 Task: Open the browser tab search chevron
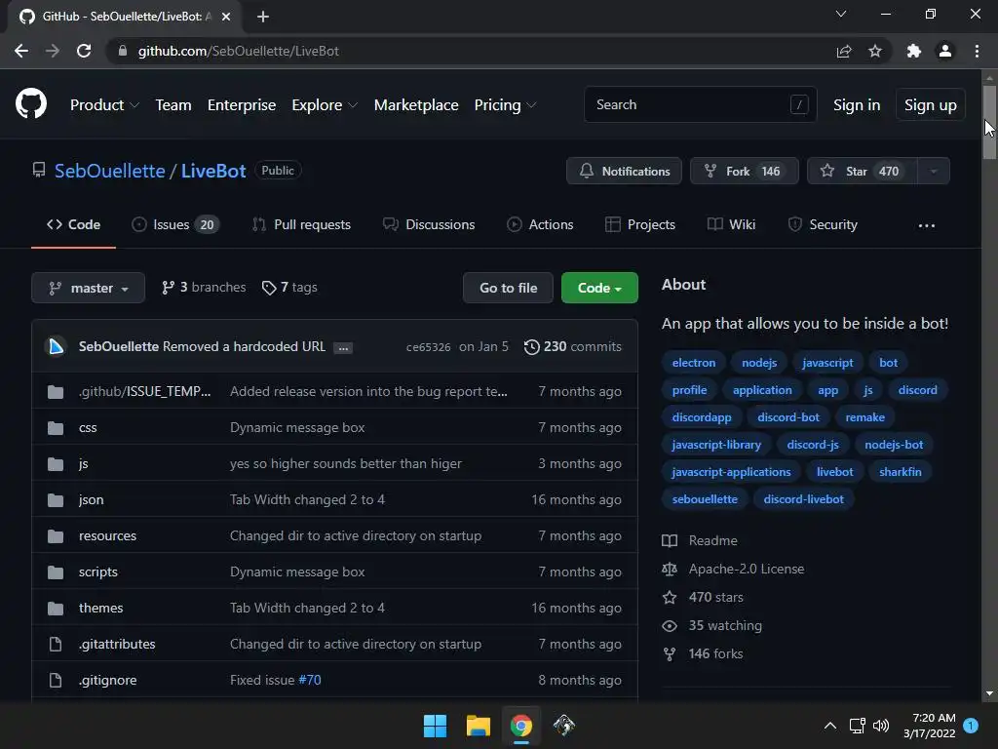coord(841,14)
